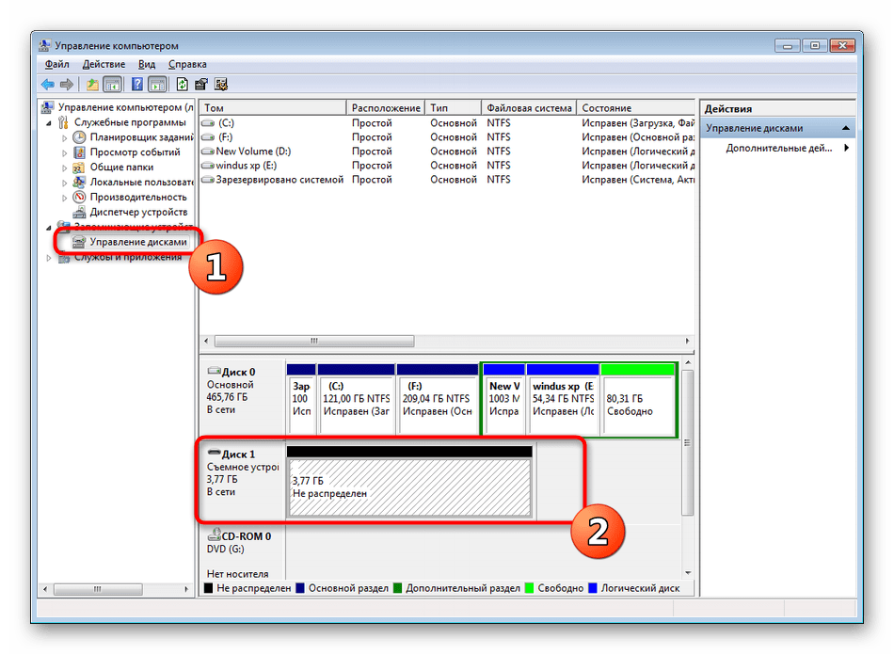Image resolution: width=894 pixels, height=654 pixels.
Task: Click the back arrow toolbar icon
Action: click(x=47, y=84)
